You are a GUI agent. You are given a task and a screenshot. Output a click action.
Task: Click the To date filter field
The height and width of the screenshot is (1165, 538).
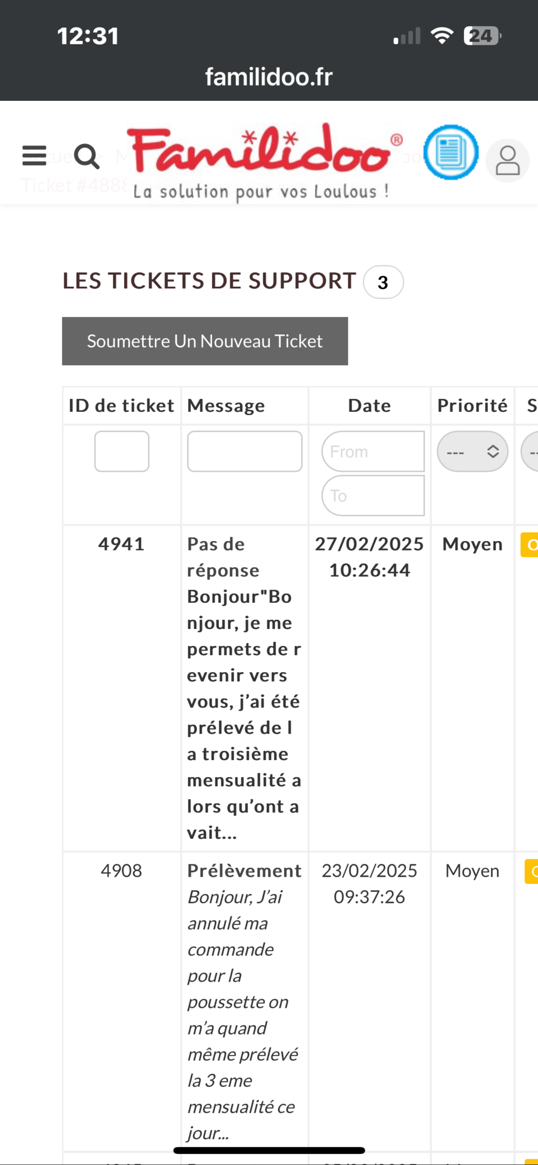(x=373, y=496)
